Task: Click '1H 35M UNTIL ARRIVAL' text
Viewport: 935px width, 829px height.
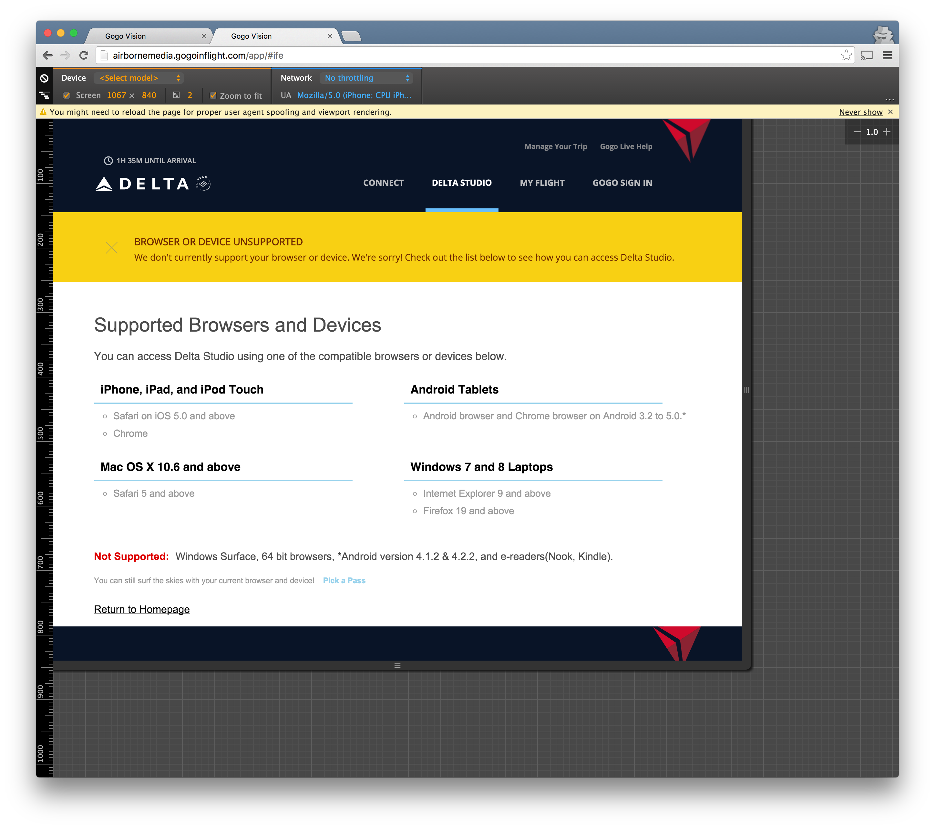Action: (x=156, y=160)
